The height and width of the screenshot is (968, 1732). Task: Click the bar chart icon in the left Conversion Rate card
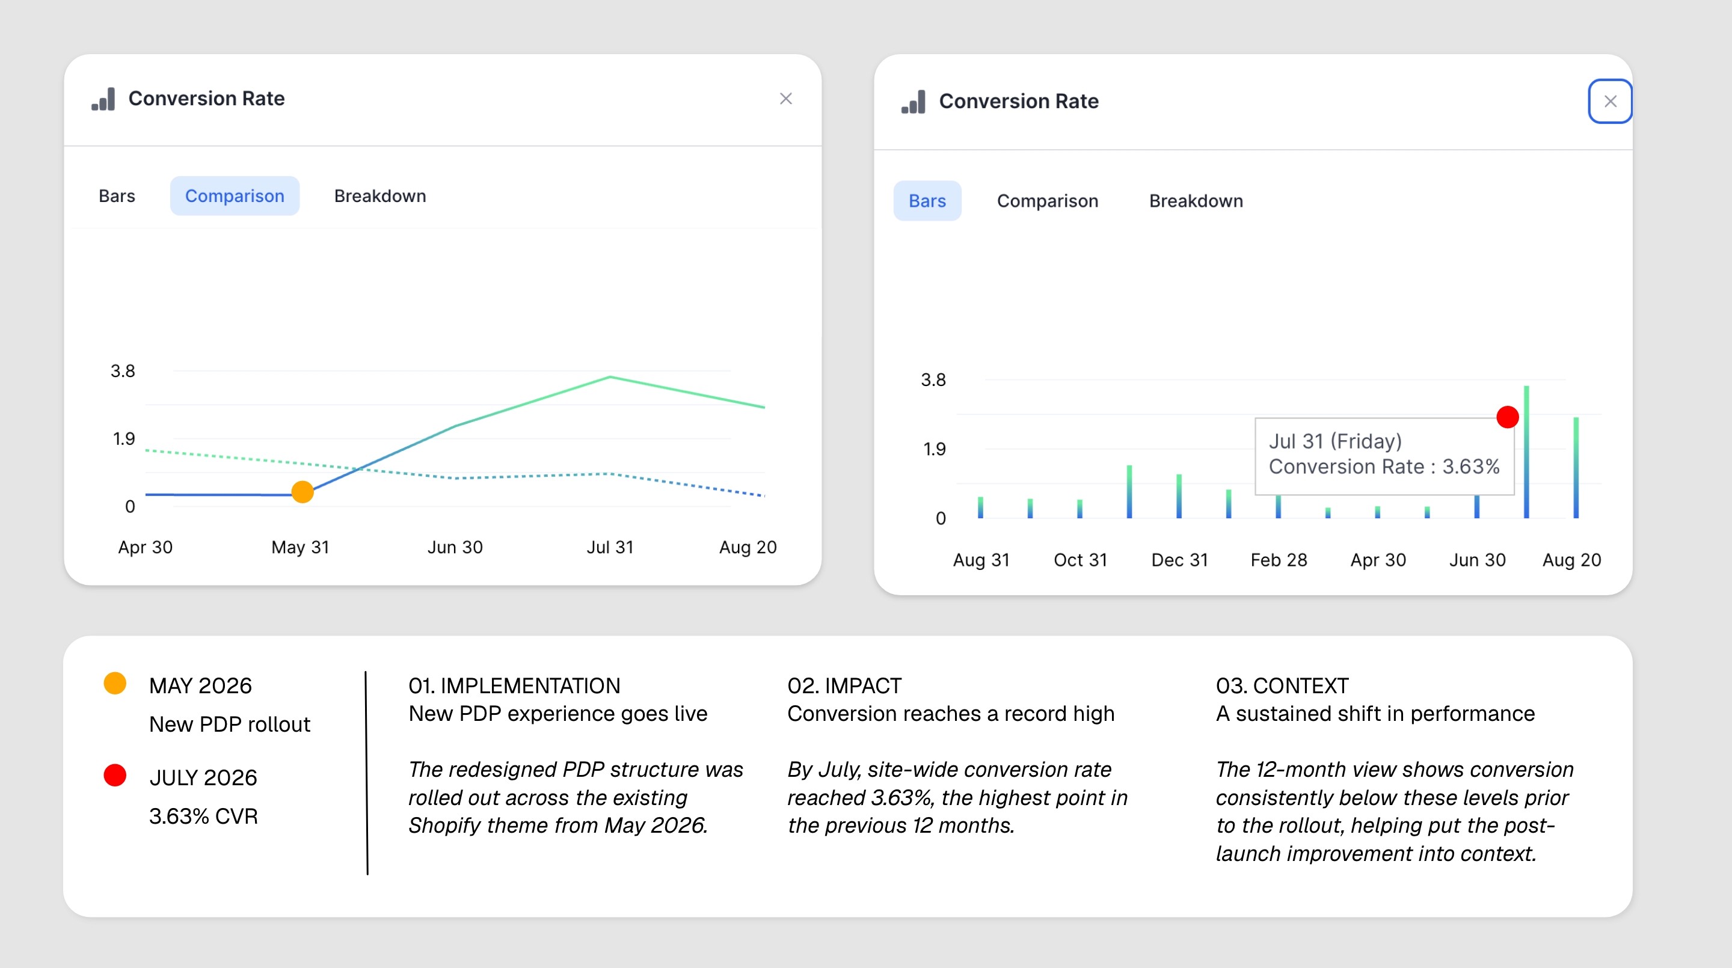click(x=103, y=99)
